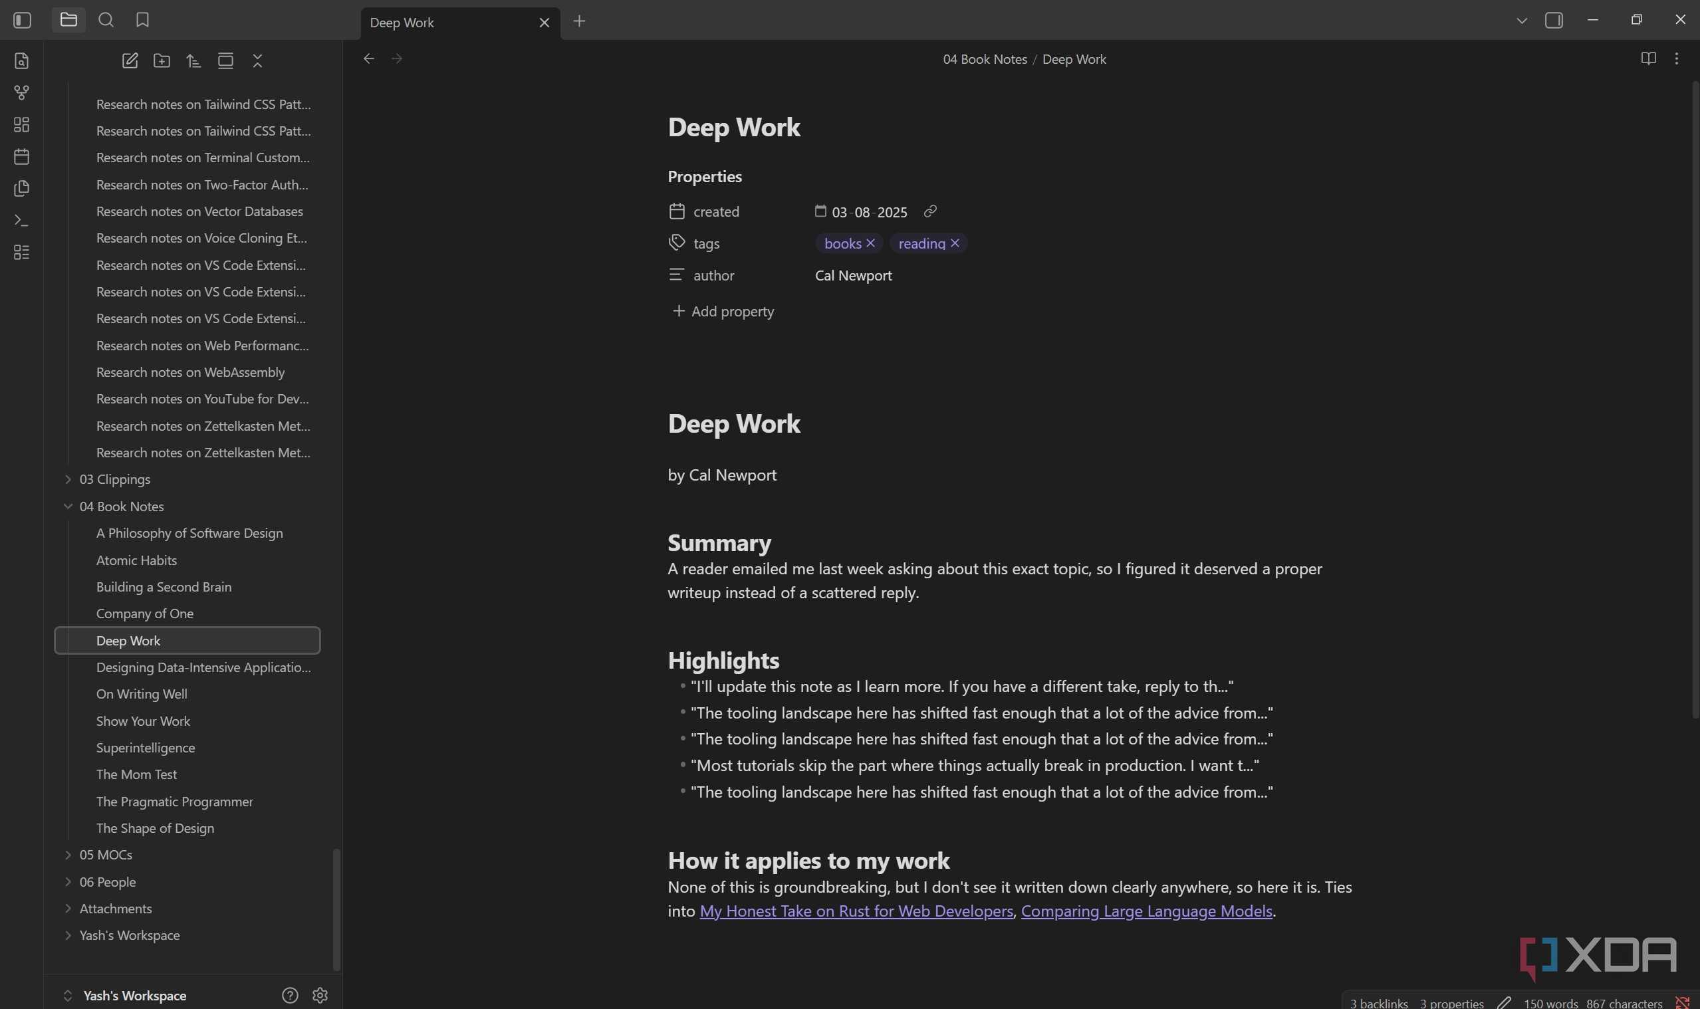Open more options menu for note
This screenshot has height=1009, width=1700.
tap(1677, 58)
